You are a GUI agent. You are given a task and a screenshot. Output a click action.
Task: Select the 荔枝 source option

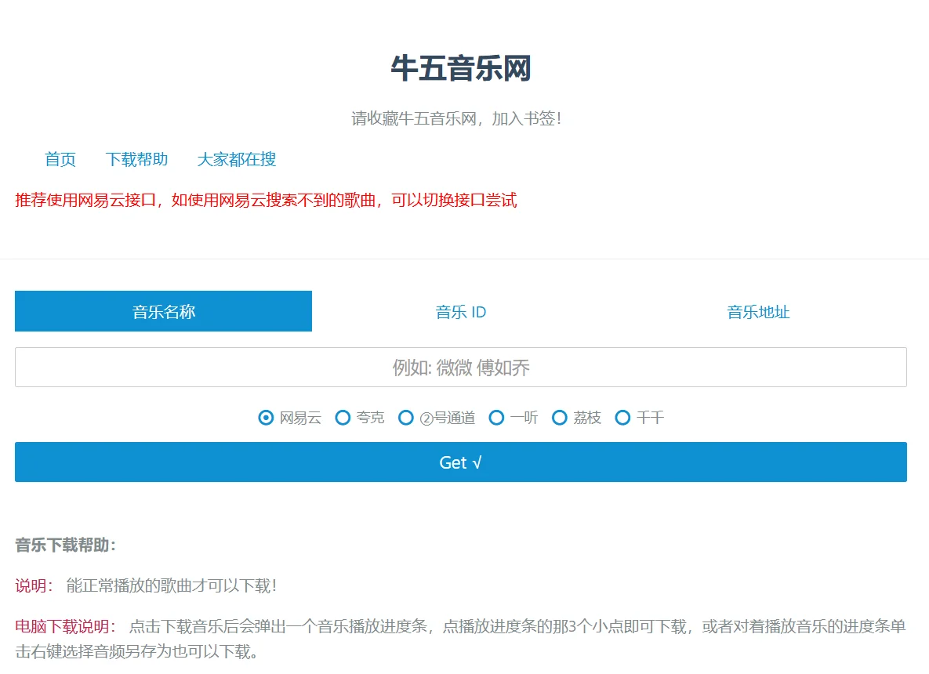[x=559, y=418]
